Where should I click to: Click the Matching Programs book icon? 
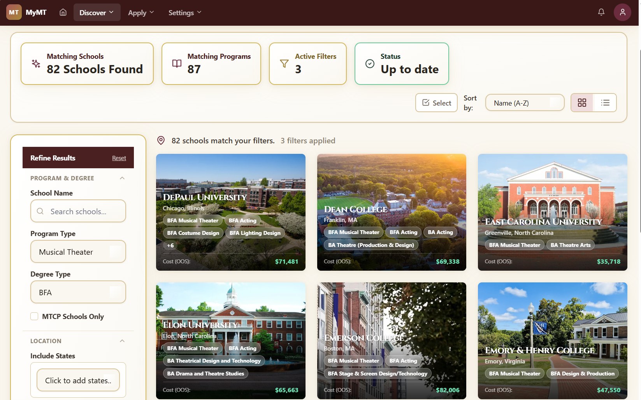(177, 63)
